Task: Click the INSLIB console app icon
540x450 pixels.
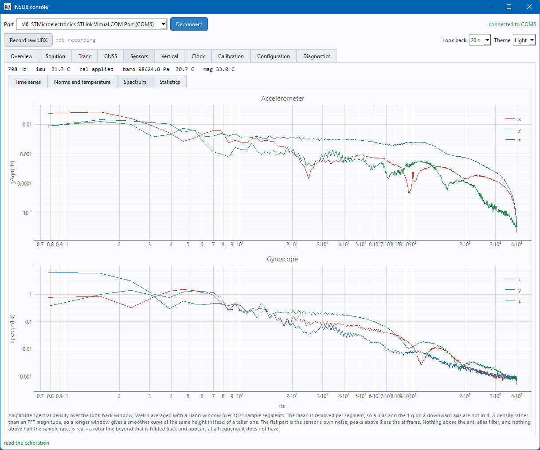Action: 7,7
